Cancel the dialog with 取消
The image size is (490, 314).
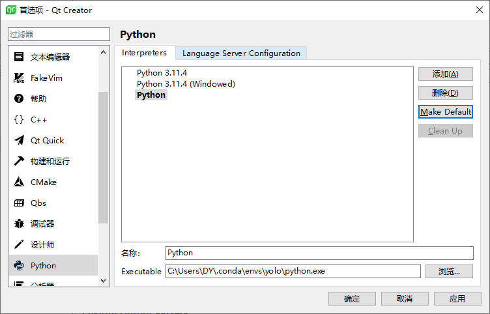click(x=405, y=299)
